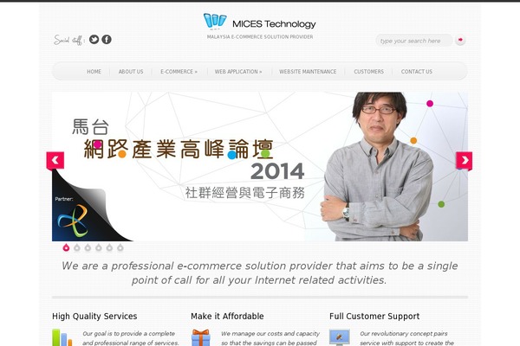The width and height of the screenshot is (520, 346).
Task: Expand the WEB APPLICATION menu
Action: point(238,72)
